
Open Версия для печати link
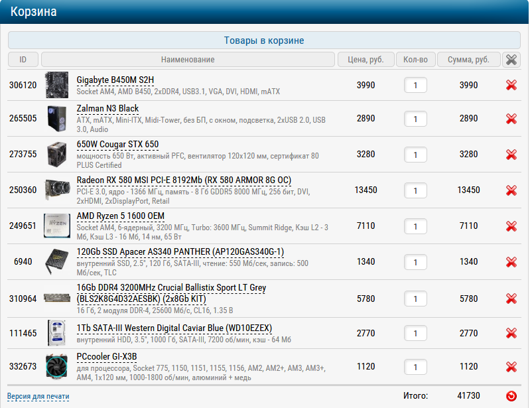click(x=38, y=396)
